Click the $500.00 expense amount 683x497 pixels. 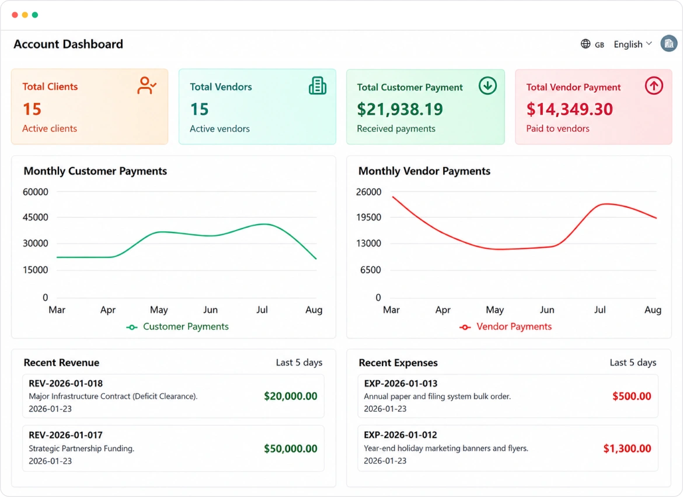632,397
